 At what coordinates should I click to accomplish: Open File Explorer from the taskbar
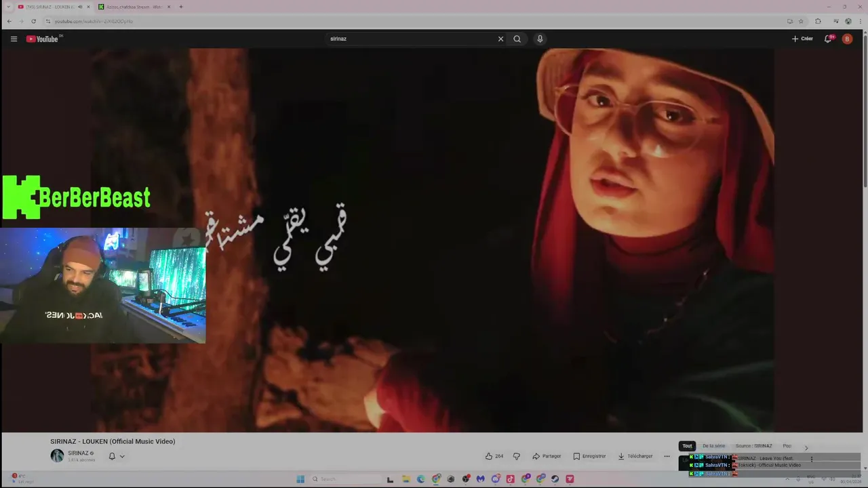click(406, 479)
